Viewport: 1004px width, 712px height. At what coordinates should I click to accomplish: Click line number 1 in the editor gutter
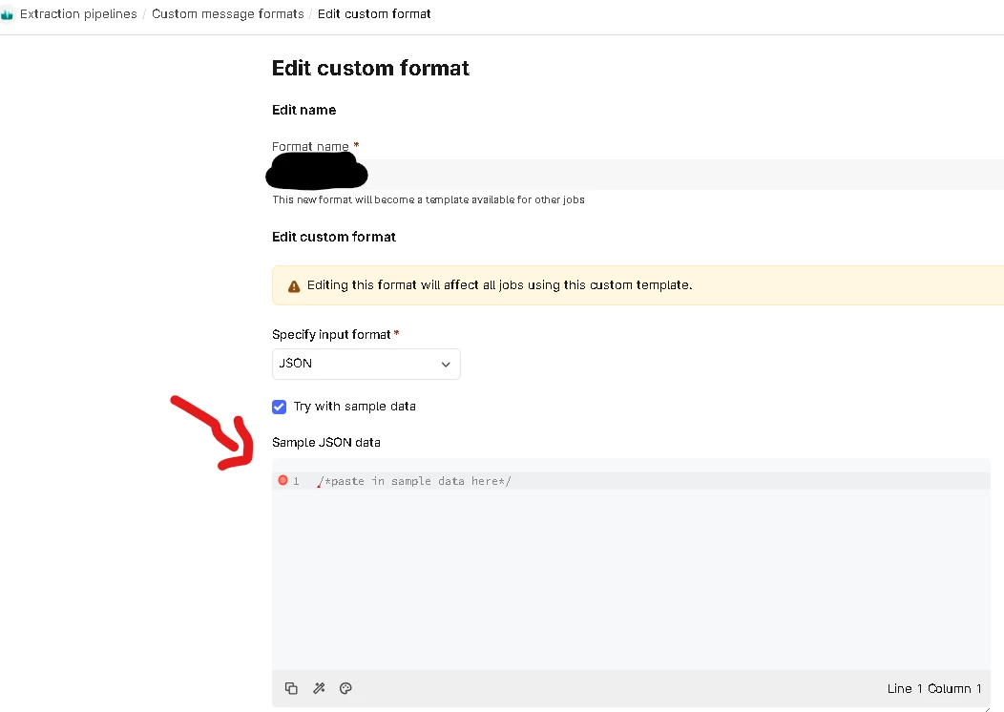296,481
